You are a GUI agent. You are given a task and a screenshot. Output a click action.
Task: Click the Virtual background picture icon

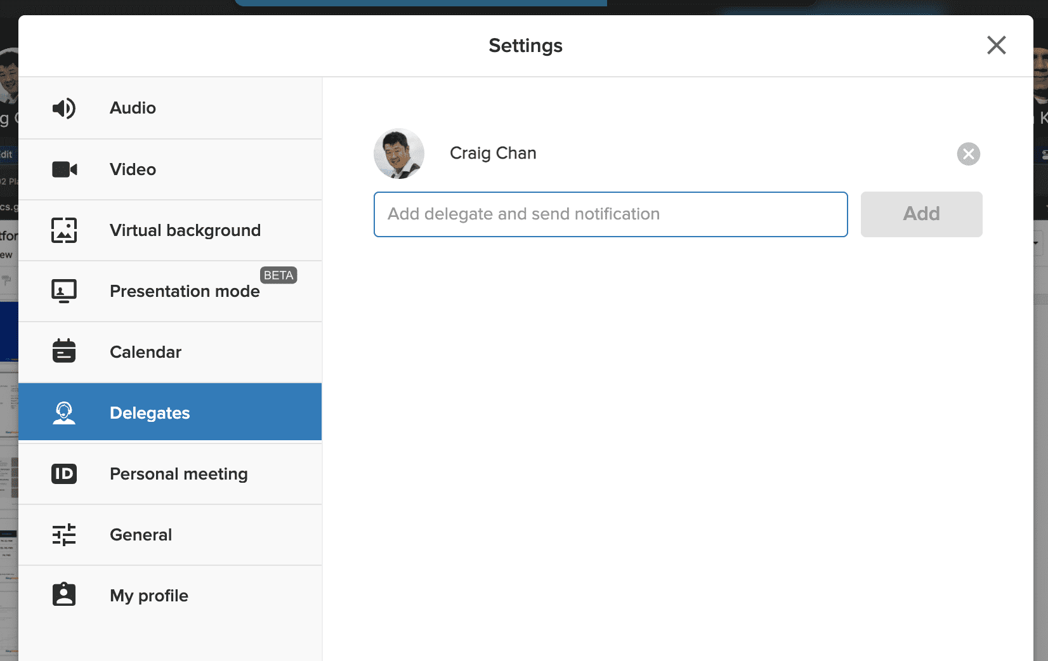(x=64, y=230)
